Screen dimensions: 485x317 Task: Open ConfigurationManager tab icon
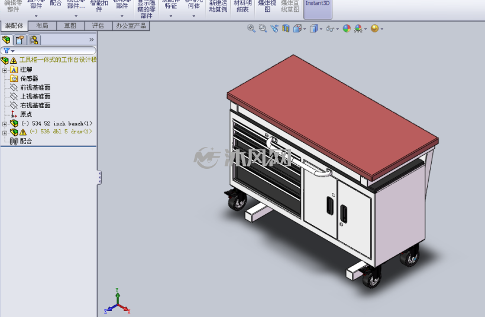coord(34,40)
